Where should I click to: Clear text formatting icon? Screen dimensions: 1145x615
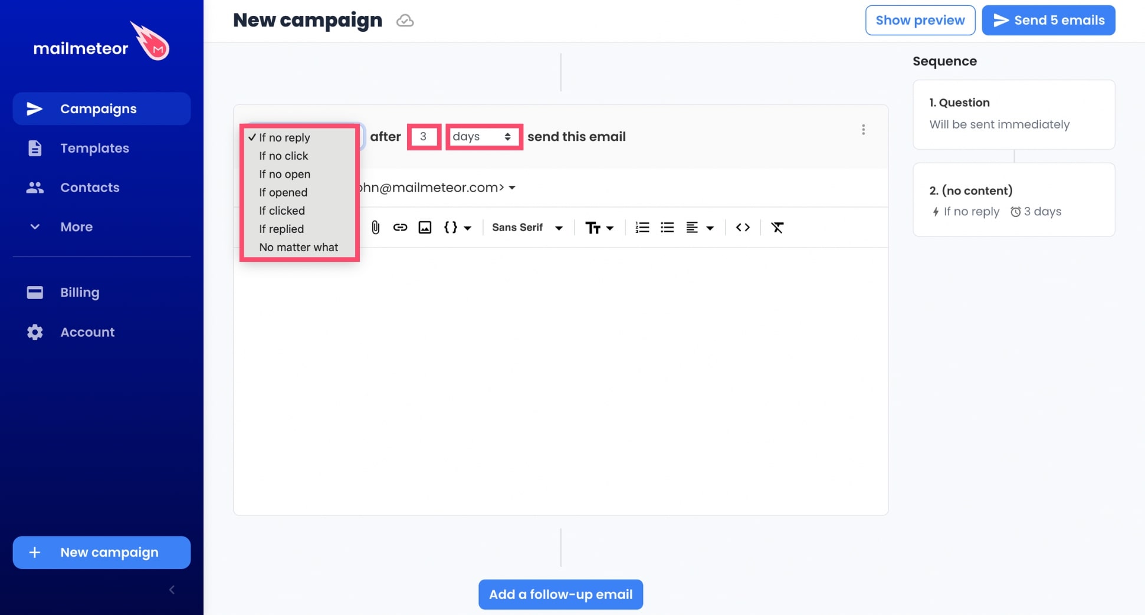(777, 228)
